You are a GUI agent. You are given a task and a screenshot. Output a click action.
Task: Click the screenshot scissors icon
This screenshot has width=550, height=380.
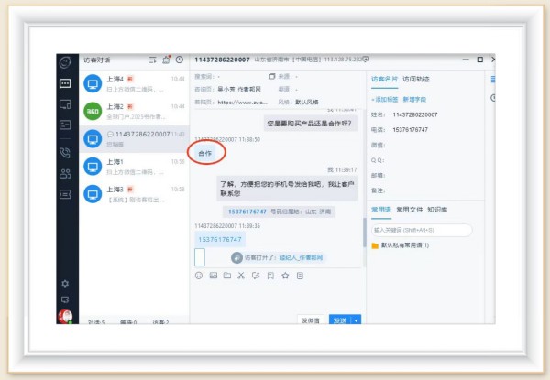(x=241, y=275)
